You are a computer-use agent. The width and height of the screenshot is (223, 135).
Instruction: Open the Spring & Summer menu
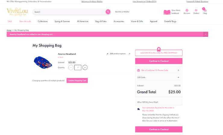62,21
